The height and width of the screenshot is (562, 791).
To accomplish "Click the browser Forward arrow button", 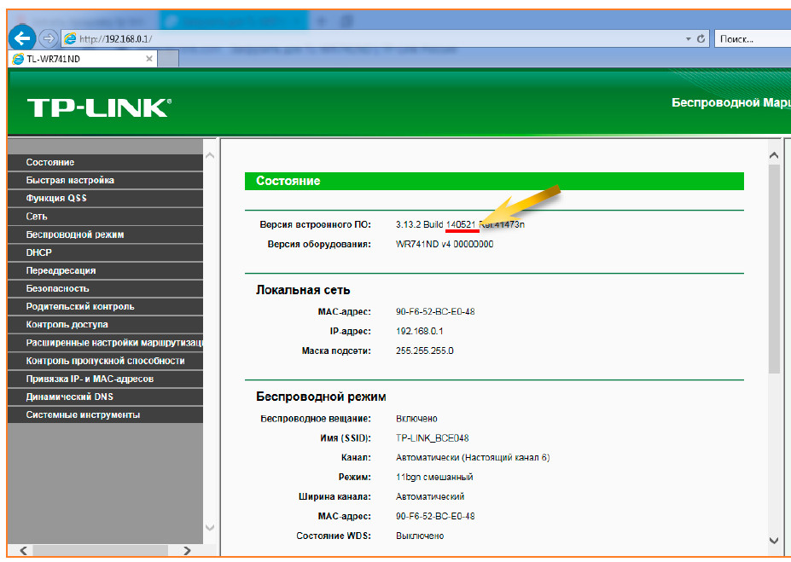I will tap(48, 38).
